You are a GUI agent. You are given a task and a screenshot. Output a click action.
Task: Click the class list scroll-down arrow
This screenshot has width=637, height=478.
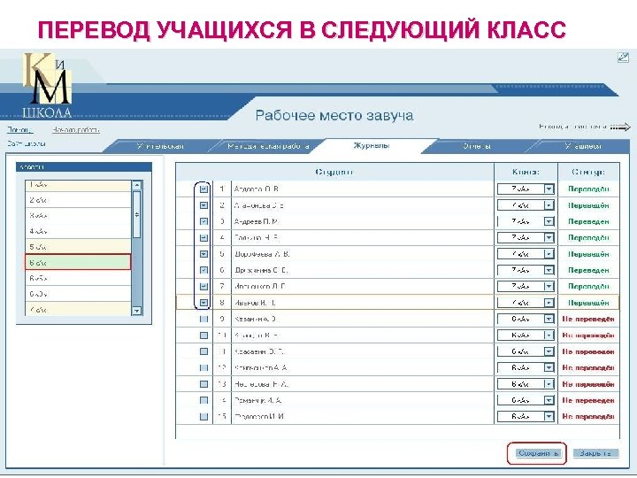pyautogui.click(x=137, y=311)
